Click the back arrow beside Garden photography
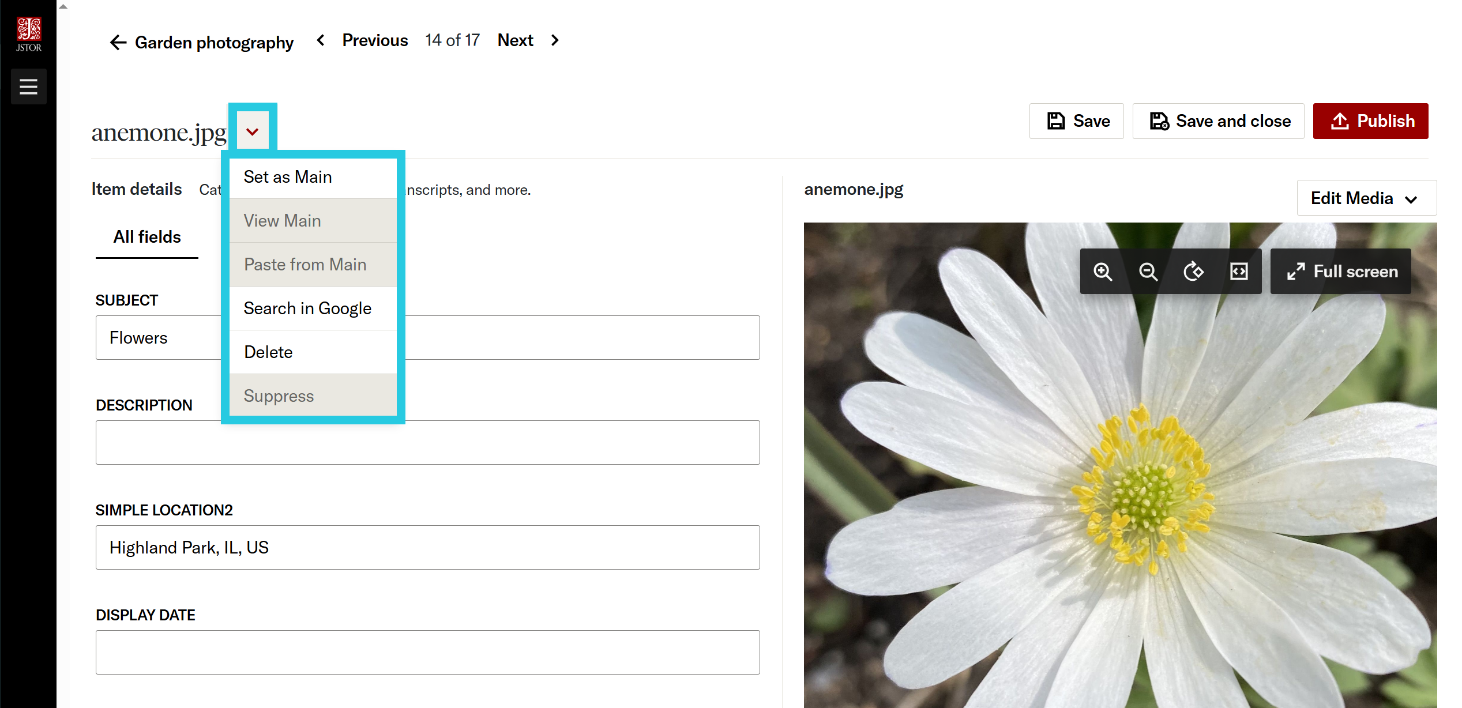Viewport: 1462px width, 708px height. 118,42
